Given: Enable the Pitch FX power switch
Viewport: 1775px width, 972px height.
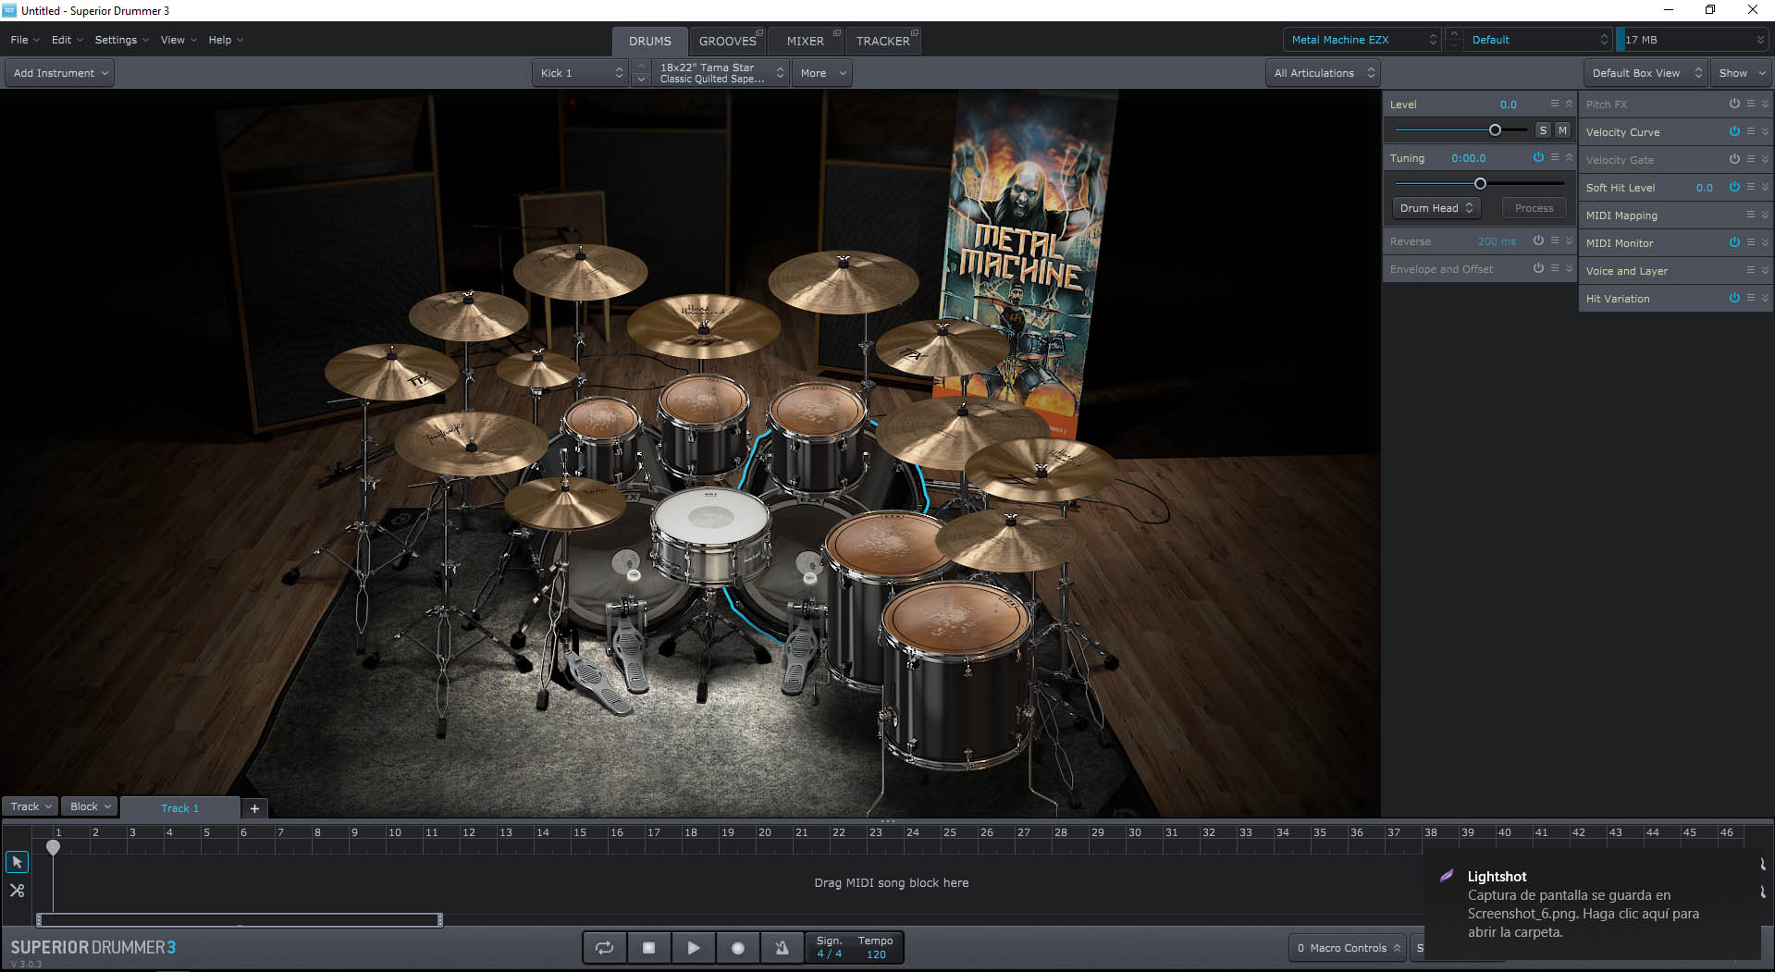Looking at the screenshot, I should coord(1734,104).
